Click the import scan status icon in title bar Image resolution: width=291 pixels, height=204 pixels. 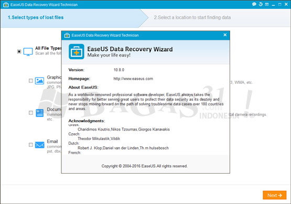point(267,4)
